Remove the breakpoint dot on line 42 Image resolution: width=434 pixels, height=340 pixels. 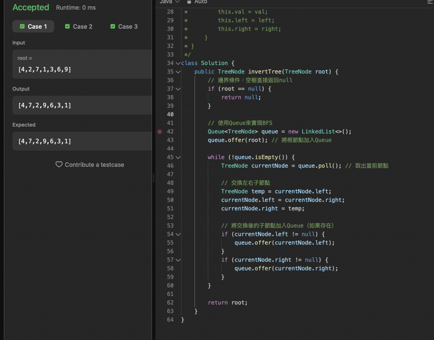pyautogui.click(x=160, y=132)
